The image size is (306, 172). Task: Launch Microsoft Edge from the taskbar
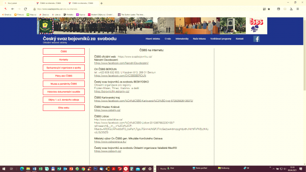point(22,169)
